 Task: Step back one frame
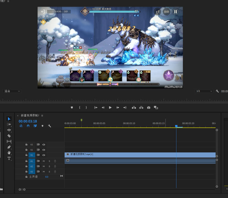tap(103, 108)
